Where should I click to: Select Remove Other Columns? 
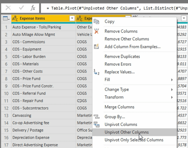coord(135,39)
